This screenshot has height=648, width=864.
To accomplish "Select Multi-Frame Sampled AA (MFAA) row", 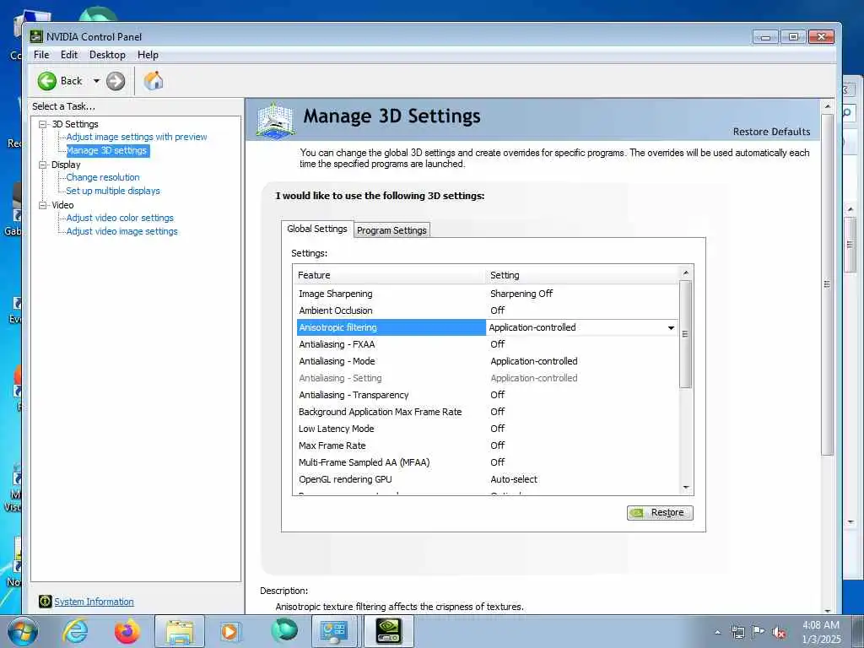I will (487, 462).
